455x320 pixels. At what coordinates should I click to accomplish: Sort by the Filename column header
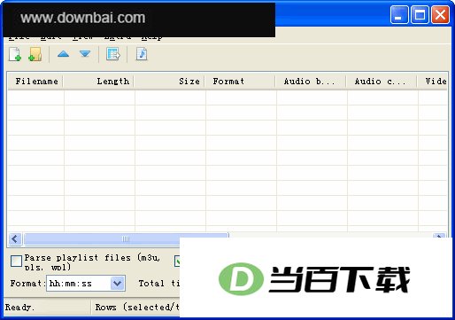coord(35,81)
